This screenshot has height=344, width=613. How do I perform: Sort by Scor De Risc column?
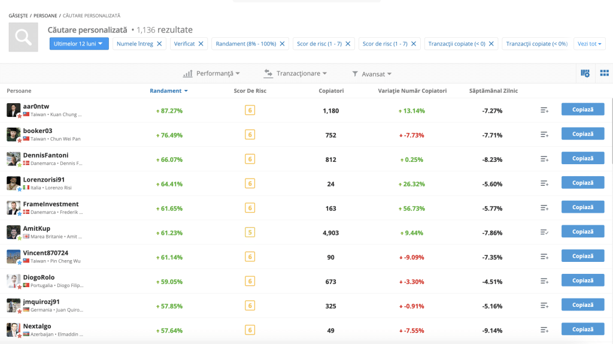pos(250,90)
